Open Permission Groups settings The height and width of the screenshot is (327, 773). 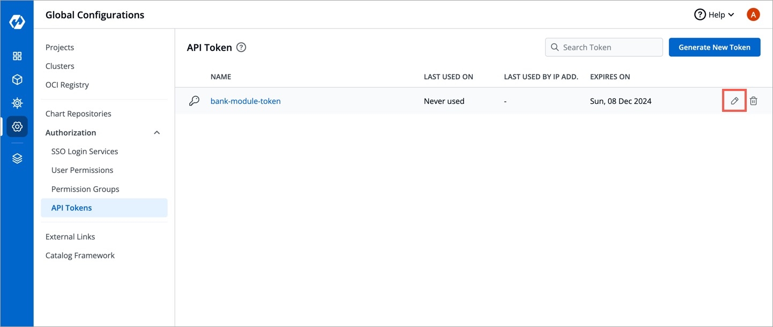pos(85,189)
